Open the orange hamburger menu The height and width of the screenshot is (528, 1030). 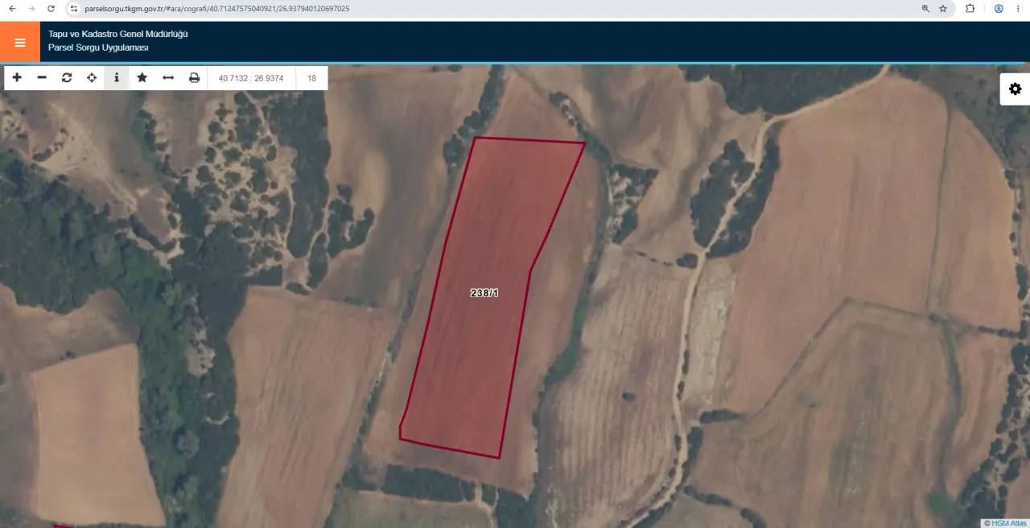pos(20,42)
